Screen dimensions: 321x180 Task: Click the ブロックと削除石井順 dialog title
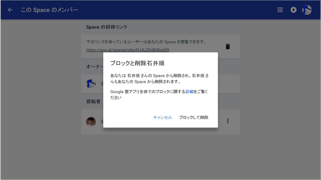tap(137, 63)
